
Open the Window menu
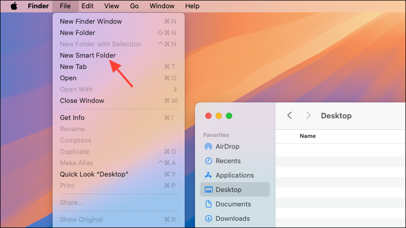(162, 6)
